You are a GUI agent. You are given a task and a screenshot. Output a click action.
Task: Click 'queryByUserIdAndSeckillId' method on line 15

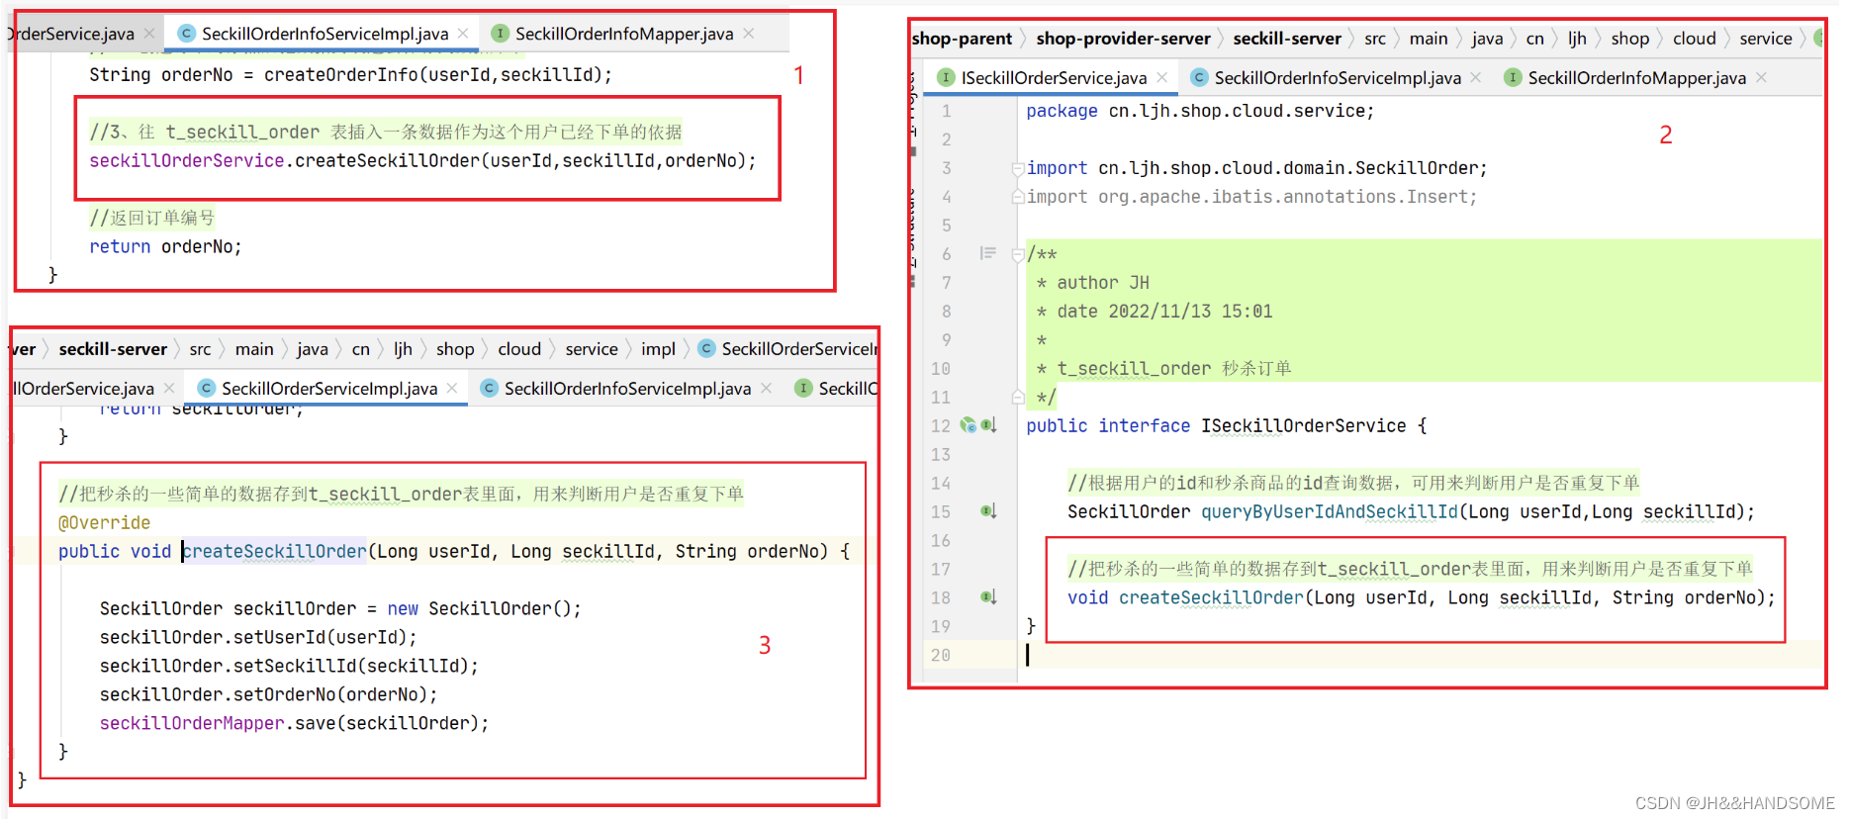(1329, 511)
